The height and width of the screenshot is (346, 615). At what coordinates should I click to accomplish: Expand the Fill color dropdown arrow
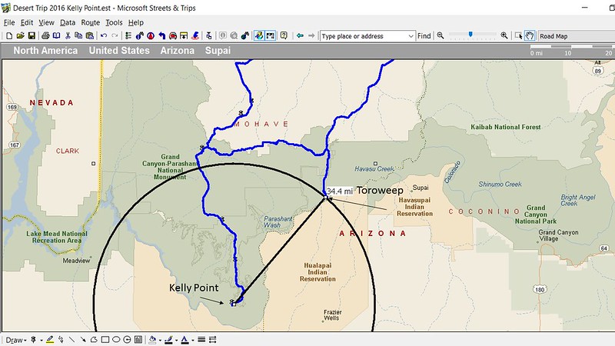[160, 341]
